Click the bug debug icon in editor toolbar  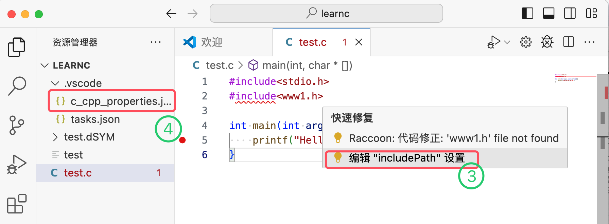click(x=547, y=42)
